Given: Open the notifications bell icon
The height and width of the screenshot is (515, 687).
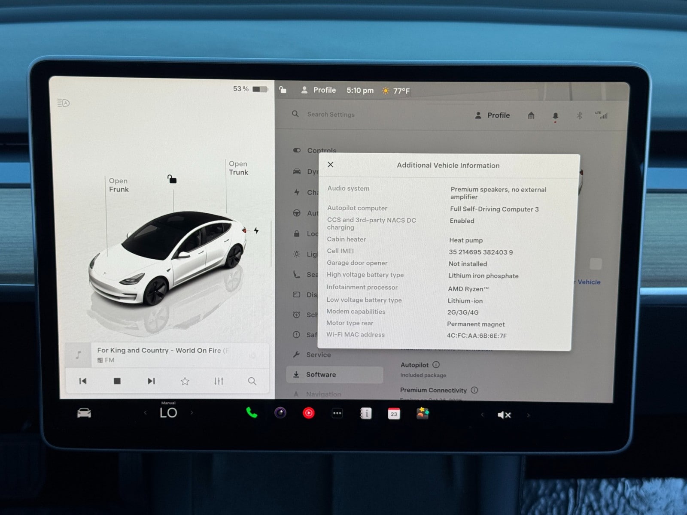Looking at the screenshot, I should (x=555, y=116).
